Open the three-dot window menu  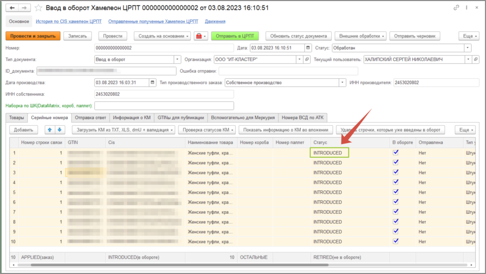click(x=467, y=8)
